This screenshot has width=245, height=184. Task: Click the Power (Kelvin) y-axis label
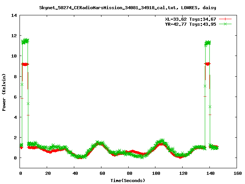click(4, 92)
